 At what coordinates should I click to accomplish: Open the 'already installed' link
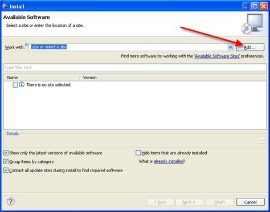[169, 161]
